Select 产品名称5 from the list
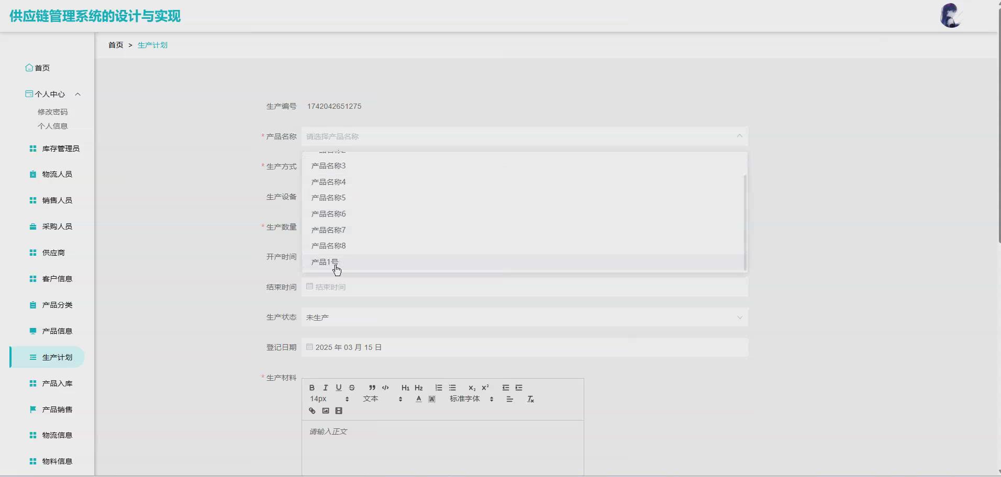Screen dimensions: 1001x477 point(524,198)
